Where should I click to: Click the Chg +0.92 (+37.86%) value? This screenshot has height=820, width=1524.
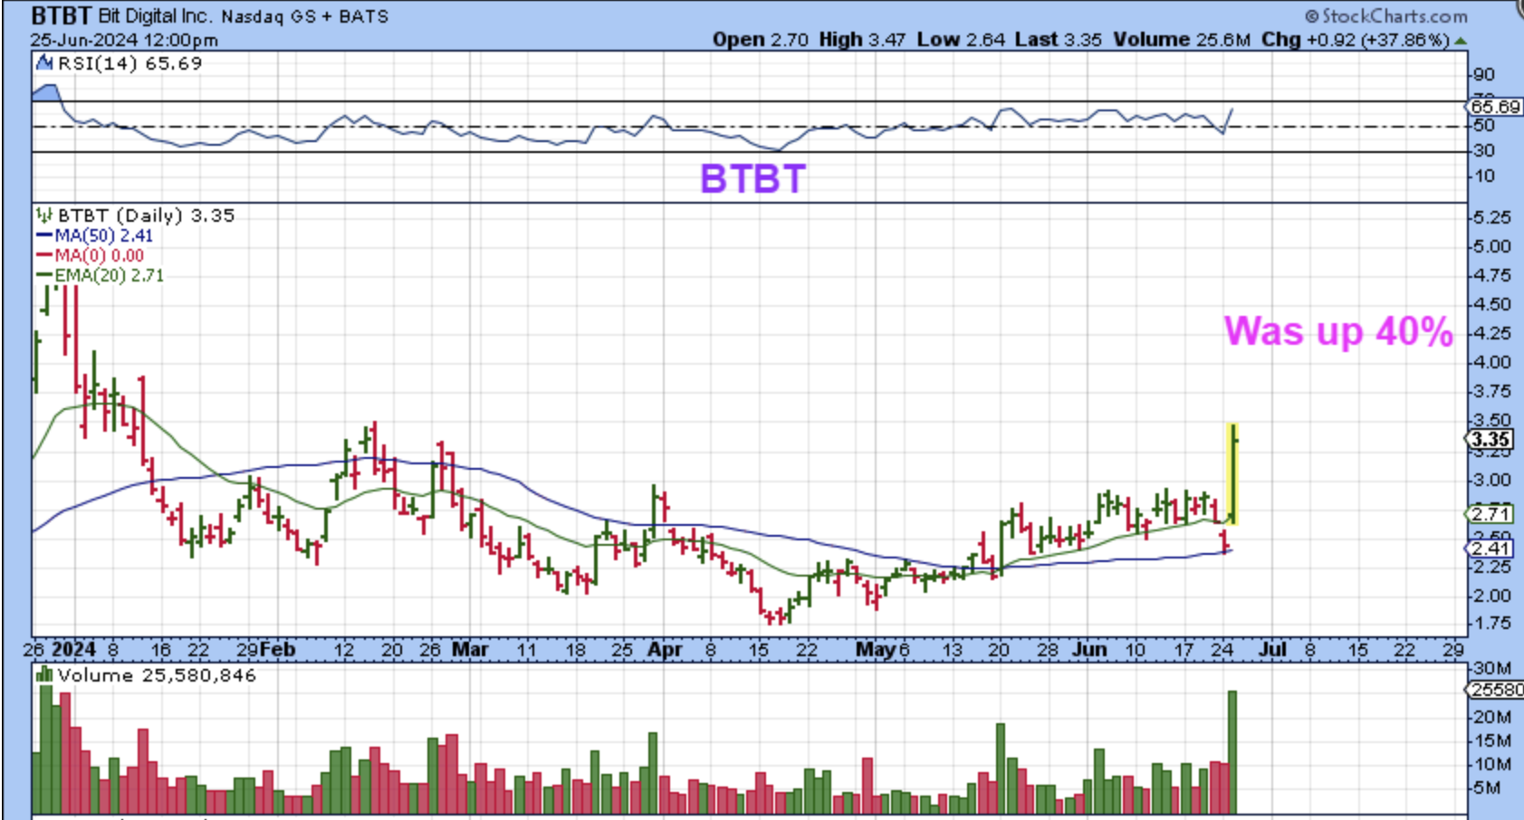(1356, 39)
